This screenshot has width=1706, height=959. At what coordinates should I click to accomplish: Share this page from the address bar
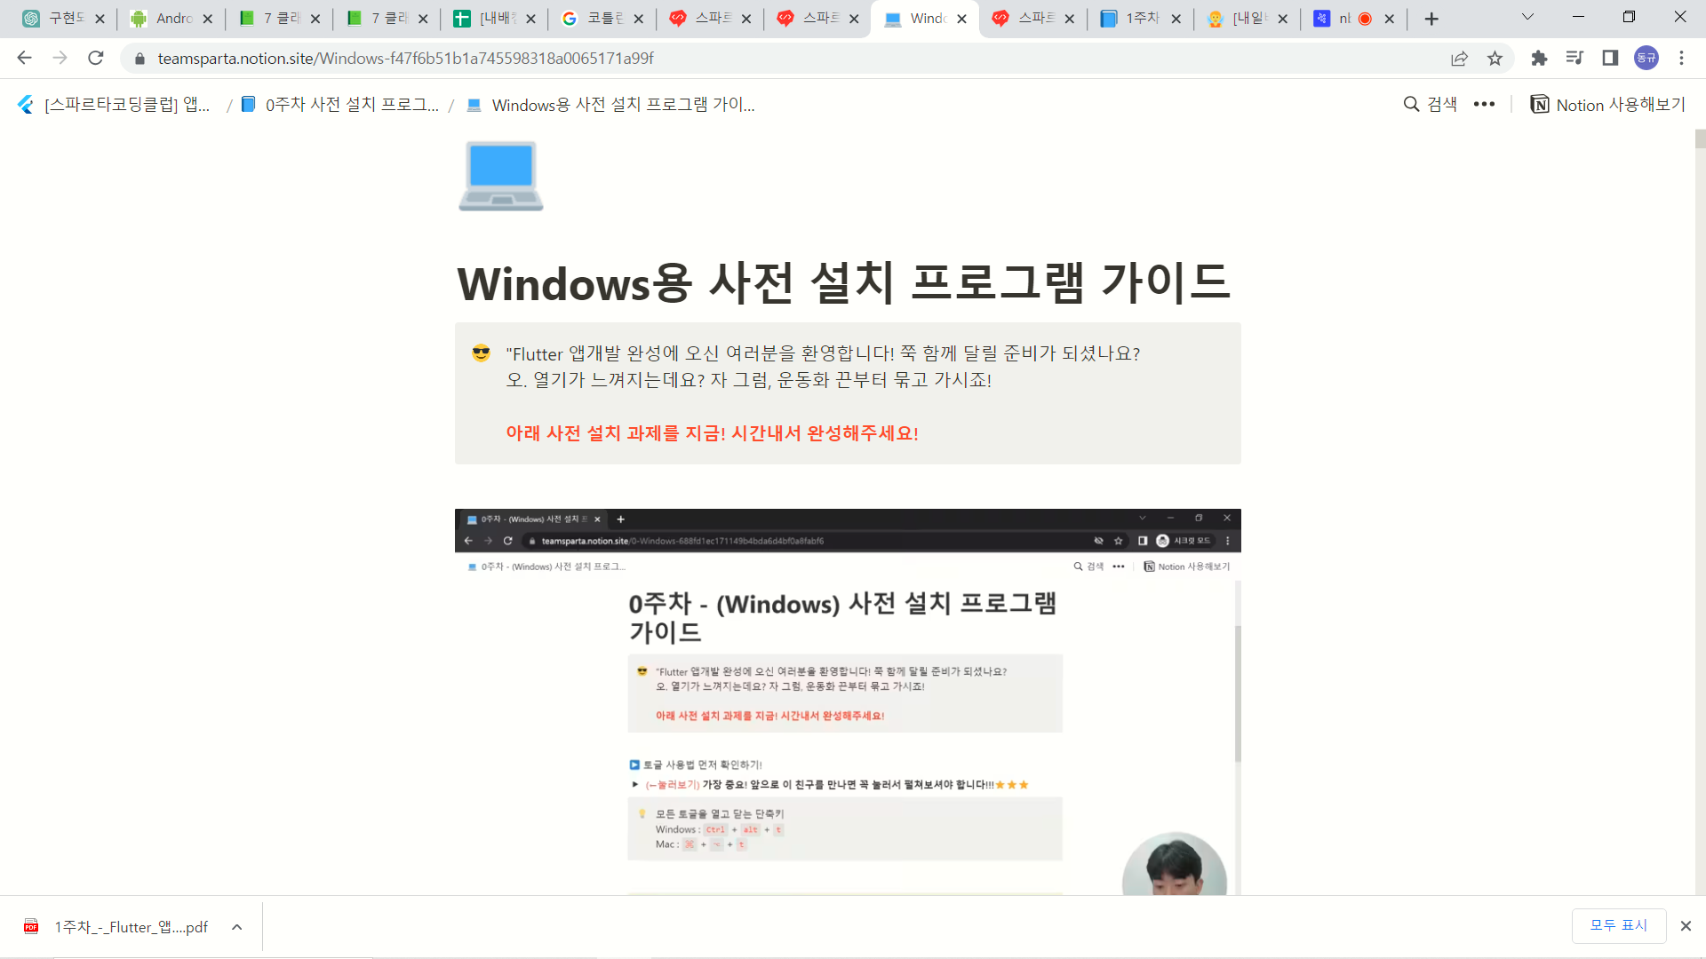pyautogui.click(x=1459, y=59)
